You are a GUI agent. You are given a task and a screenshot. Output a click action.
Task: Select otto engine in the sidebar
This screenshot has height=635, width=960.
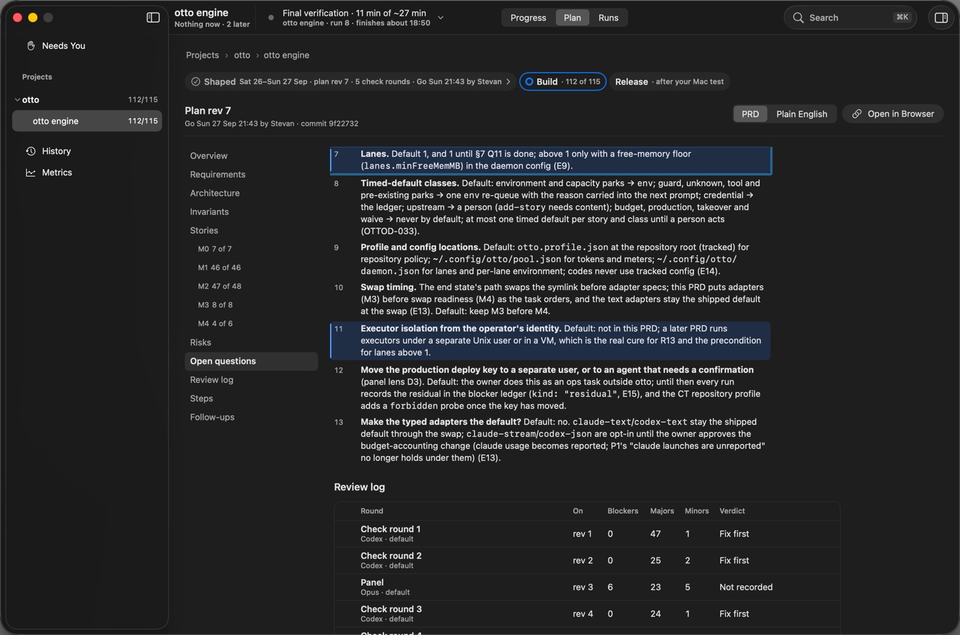pos(87,121)
